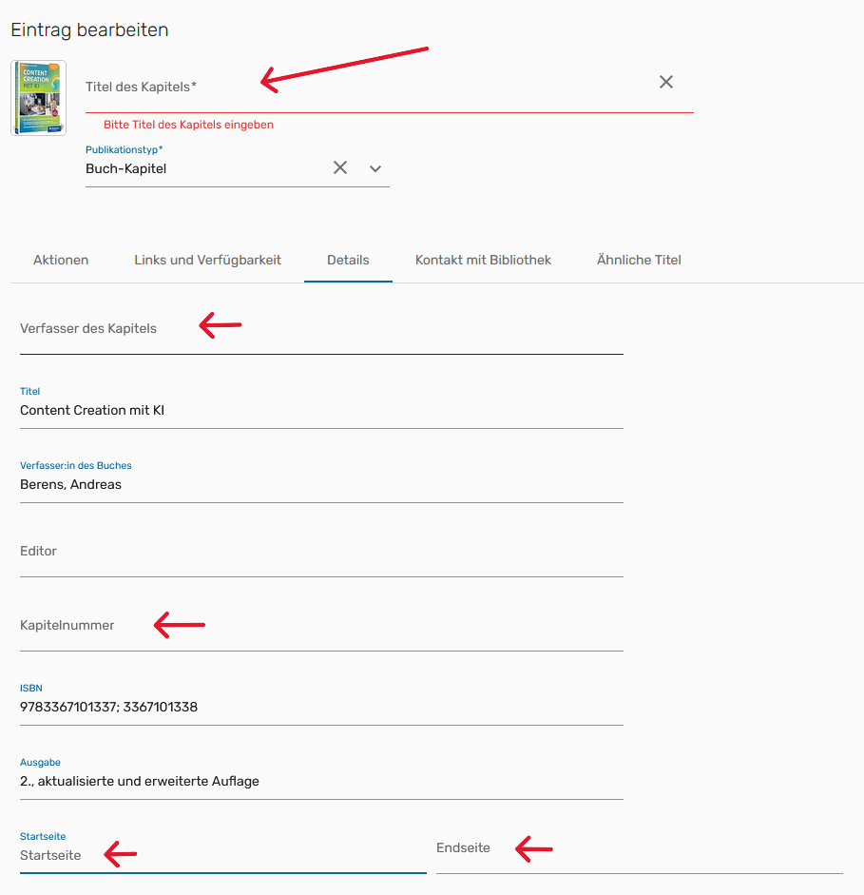864x895 pixels.
Task: Switch to the Aktionen tab
Action: coord(60,260)
